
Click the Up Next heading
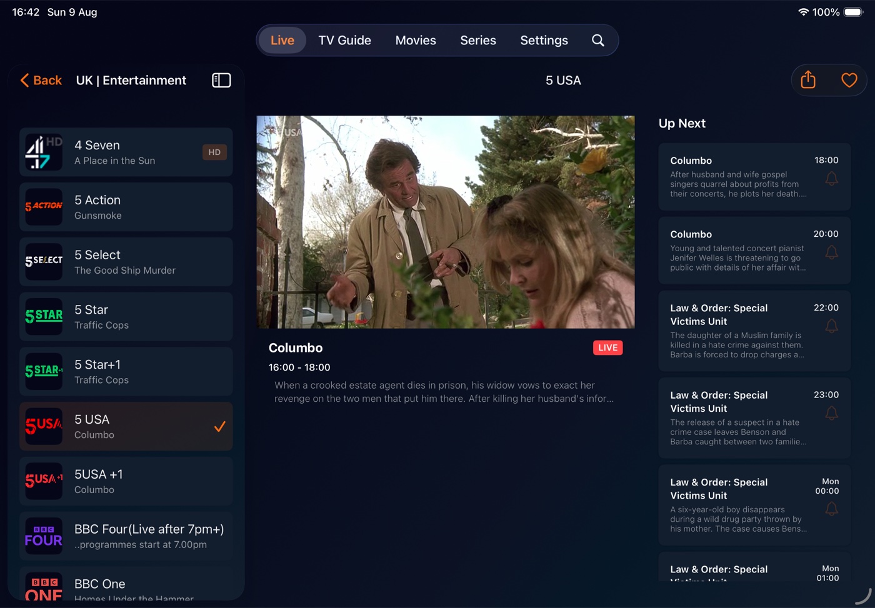682,123
